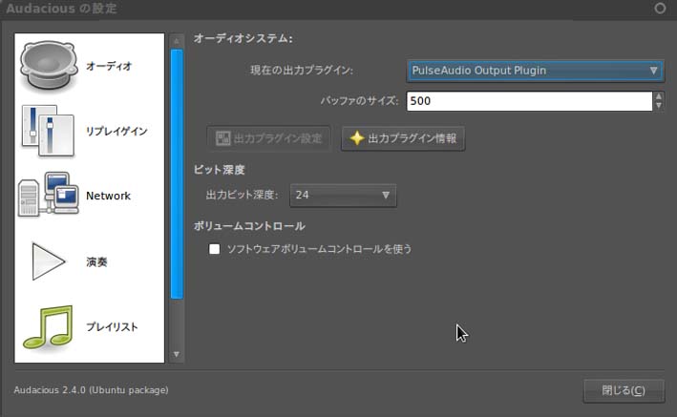Click the Audacious 2.4.0 (Ubuntu package) text

coord(91,390)
